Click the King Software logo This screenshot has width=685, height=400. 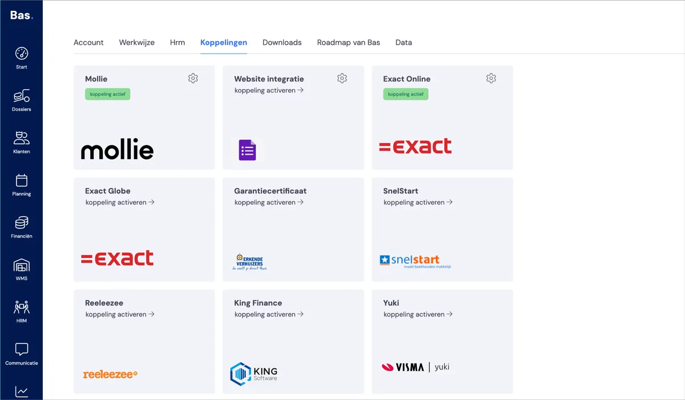click(x=254, y=374)
